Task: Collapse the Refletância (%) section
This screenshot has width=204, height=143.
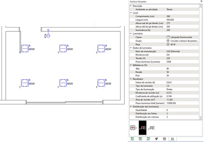Action: [x=130, y=65]
